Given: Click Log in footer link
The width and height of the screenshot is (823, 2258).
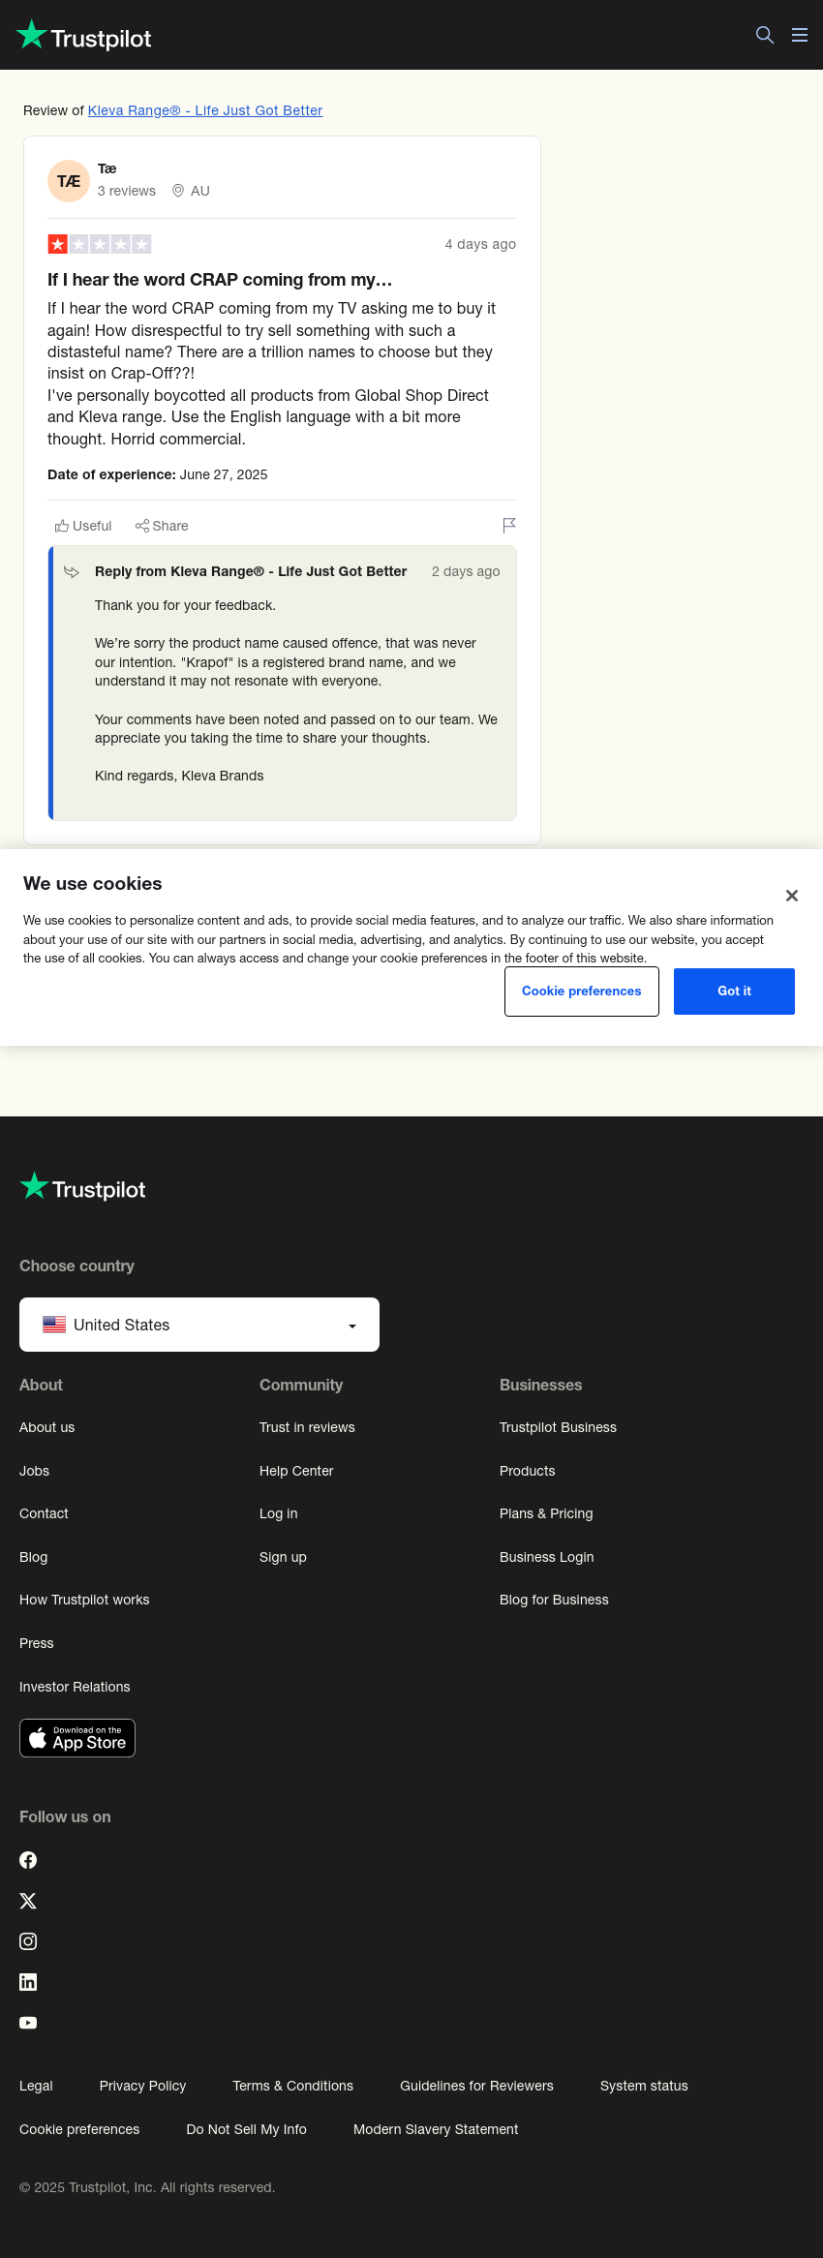Looking at the screenshot, I should click(279, 1513).
